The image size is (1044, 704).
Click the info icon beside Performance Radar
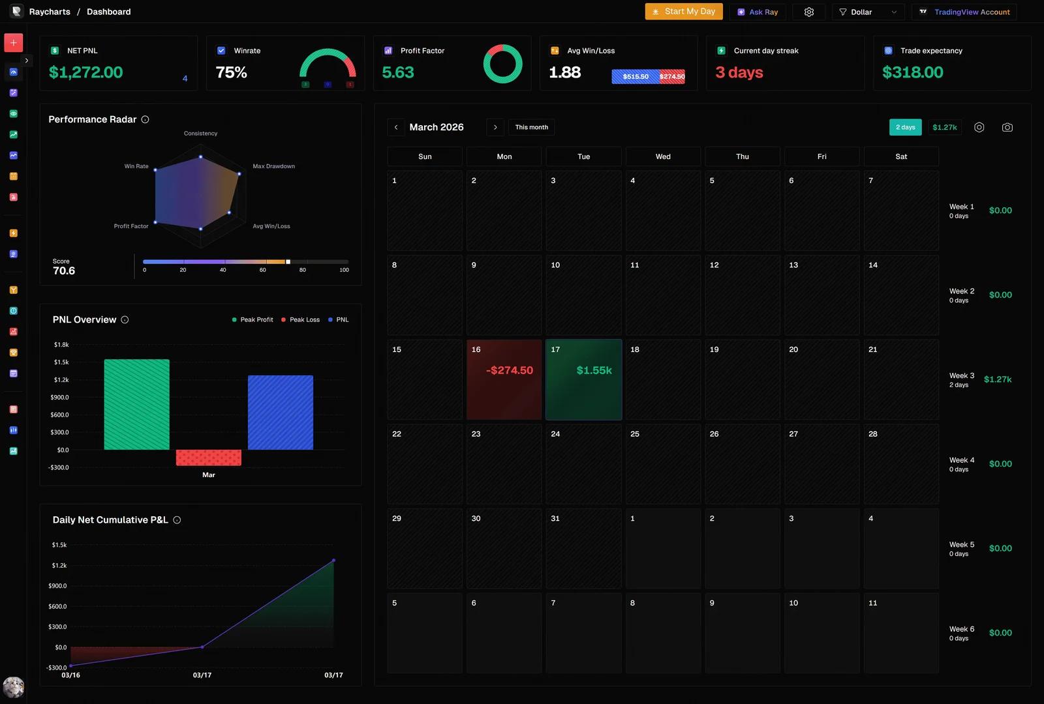coord(146,120)
